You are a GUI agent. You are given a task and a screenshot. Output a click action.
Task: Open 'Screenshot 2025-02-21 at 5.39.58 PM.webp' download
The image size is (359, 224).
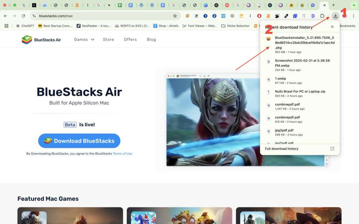[300, 65]
